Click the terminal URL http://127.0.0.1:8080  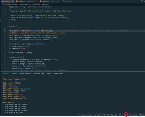click(x=14, y=112)
